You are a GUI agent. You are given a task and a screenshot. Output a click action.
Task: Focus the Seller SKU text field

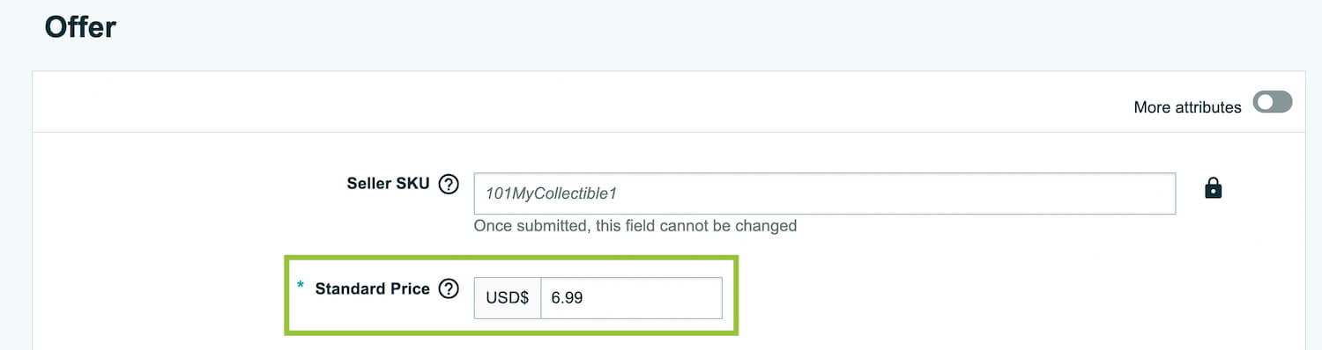click(825, 193)
